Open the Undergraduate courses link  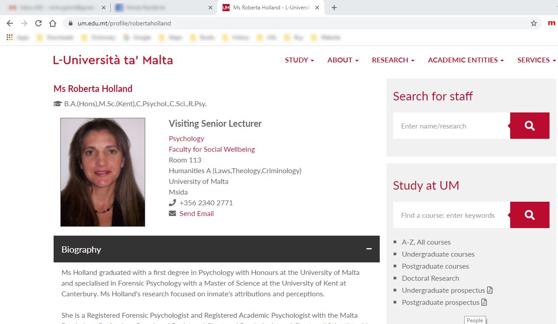438,254
